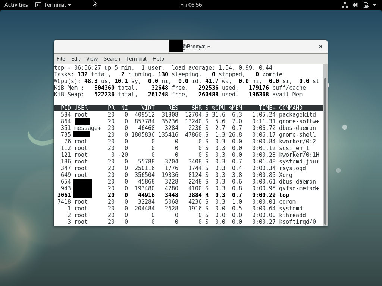Open the Search menu
This screenshot has height=286, width=382.
coord(112,58)
